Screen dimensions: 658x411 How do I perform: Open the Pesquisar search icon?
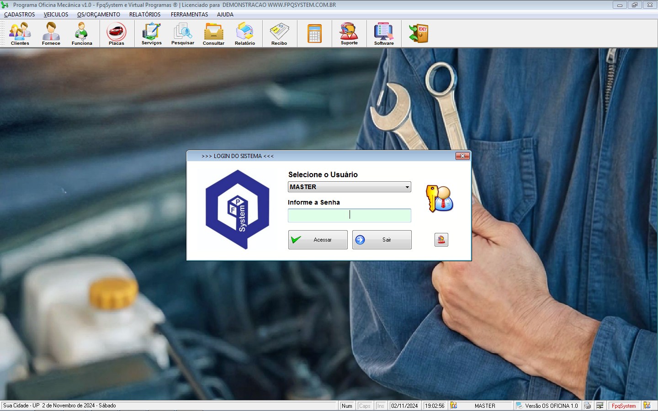click(183, 34)
